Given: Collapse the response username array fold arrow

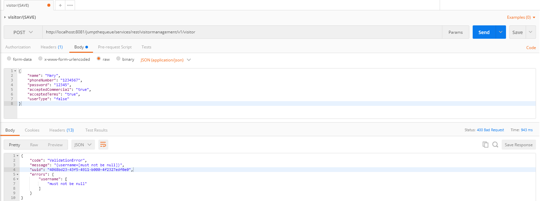Looking at the screenshot, I should pos(17,179).
